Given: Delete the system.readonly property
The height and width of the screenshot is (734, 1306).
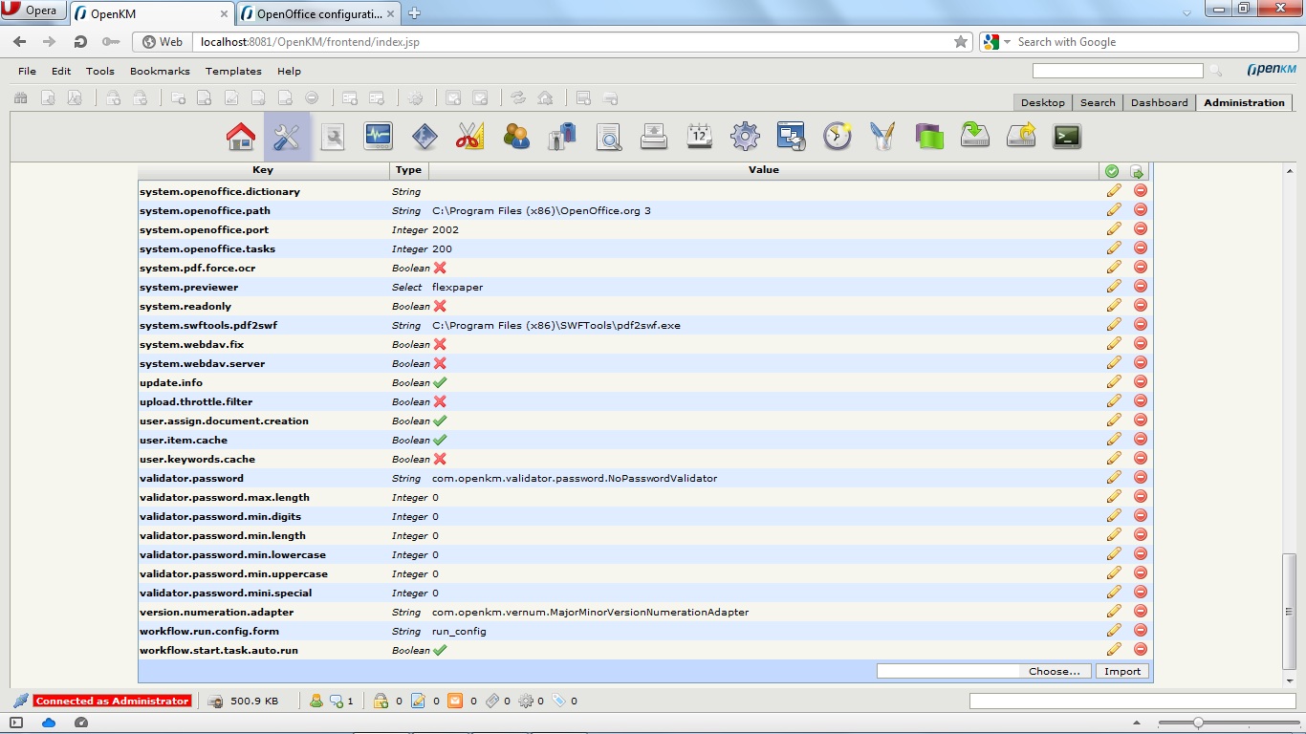Looking at the screenshot, I should click(1140, 306).
